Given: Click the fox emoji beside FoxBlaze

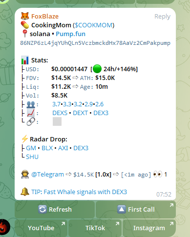Looking at the screenshot, I should [x=25, y=16].
